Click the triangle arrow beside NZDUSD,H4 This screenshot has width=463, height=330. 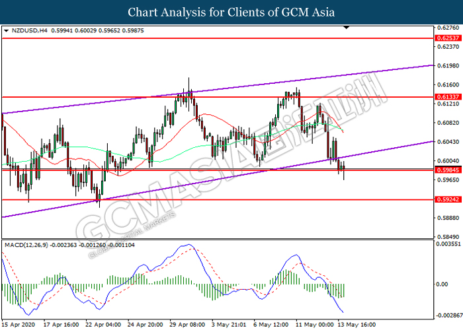6,31
